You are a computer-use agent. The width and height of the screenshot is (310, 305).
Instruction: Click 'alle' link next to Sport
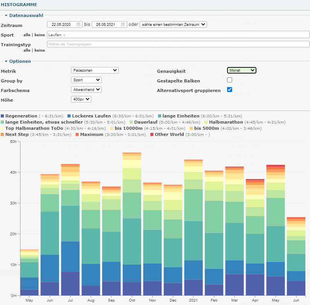(27, 35)
